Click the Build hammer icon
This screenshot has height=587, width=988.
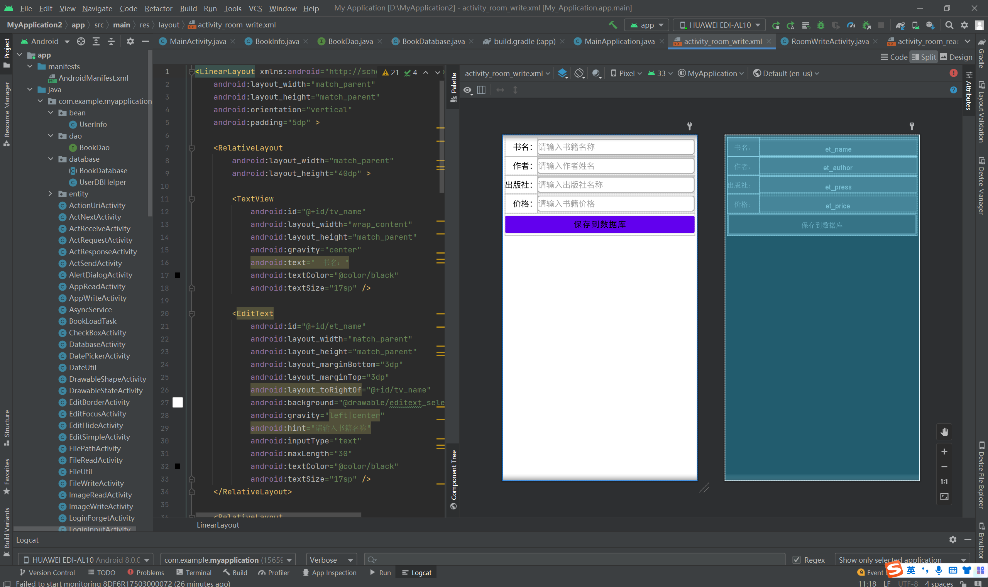coord(612,25)
